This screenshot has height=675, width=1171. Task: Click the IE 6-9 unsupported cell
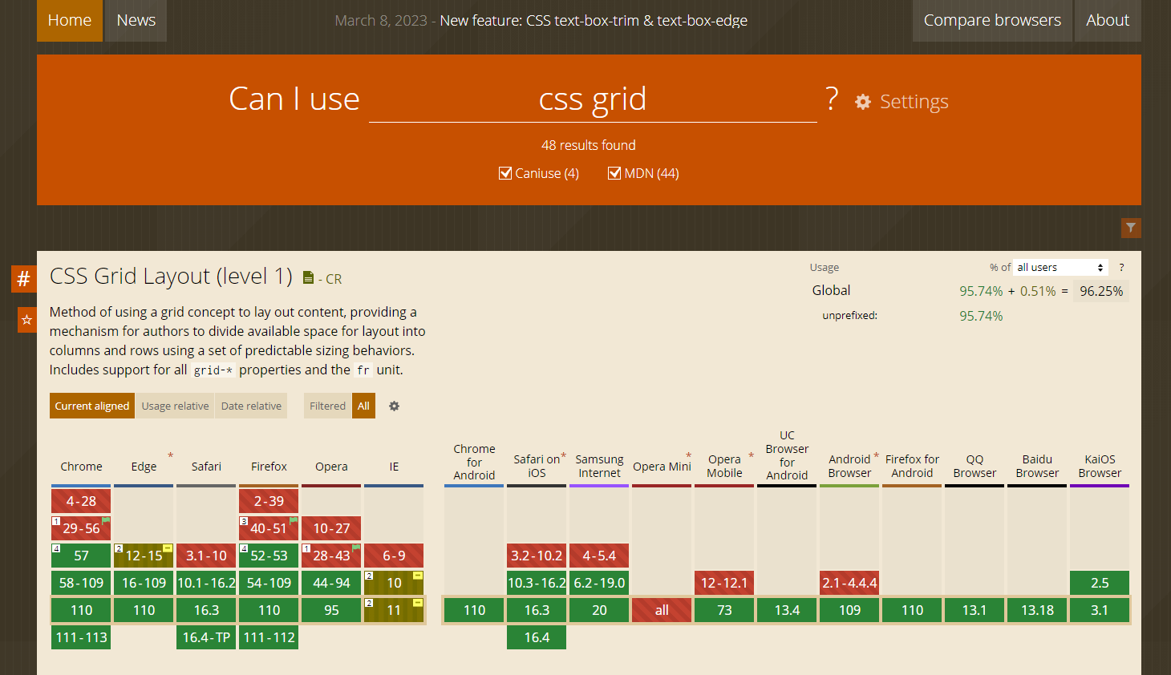(394, 556)
